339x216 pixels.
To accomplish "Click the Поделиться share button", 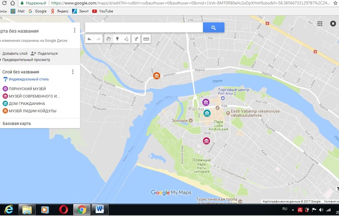I will point(44,53).
